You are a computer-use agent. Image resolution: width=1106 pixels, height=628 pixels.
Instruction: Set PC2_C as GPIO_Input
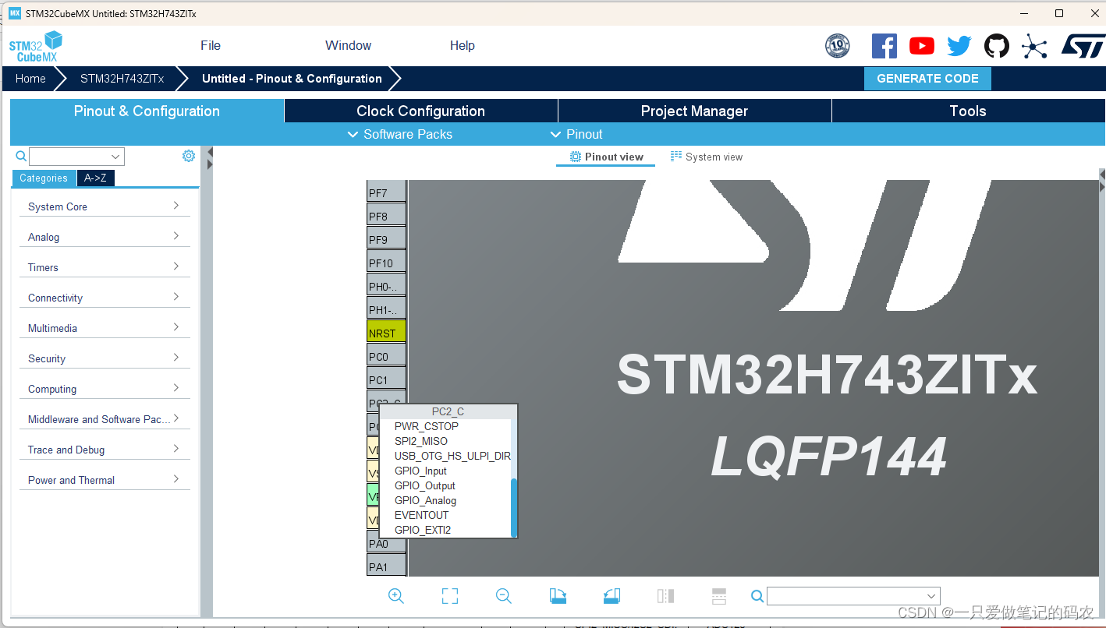[445, 471]
